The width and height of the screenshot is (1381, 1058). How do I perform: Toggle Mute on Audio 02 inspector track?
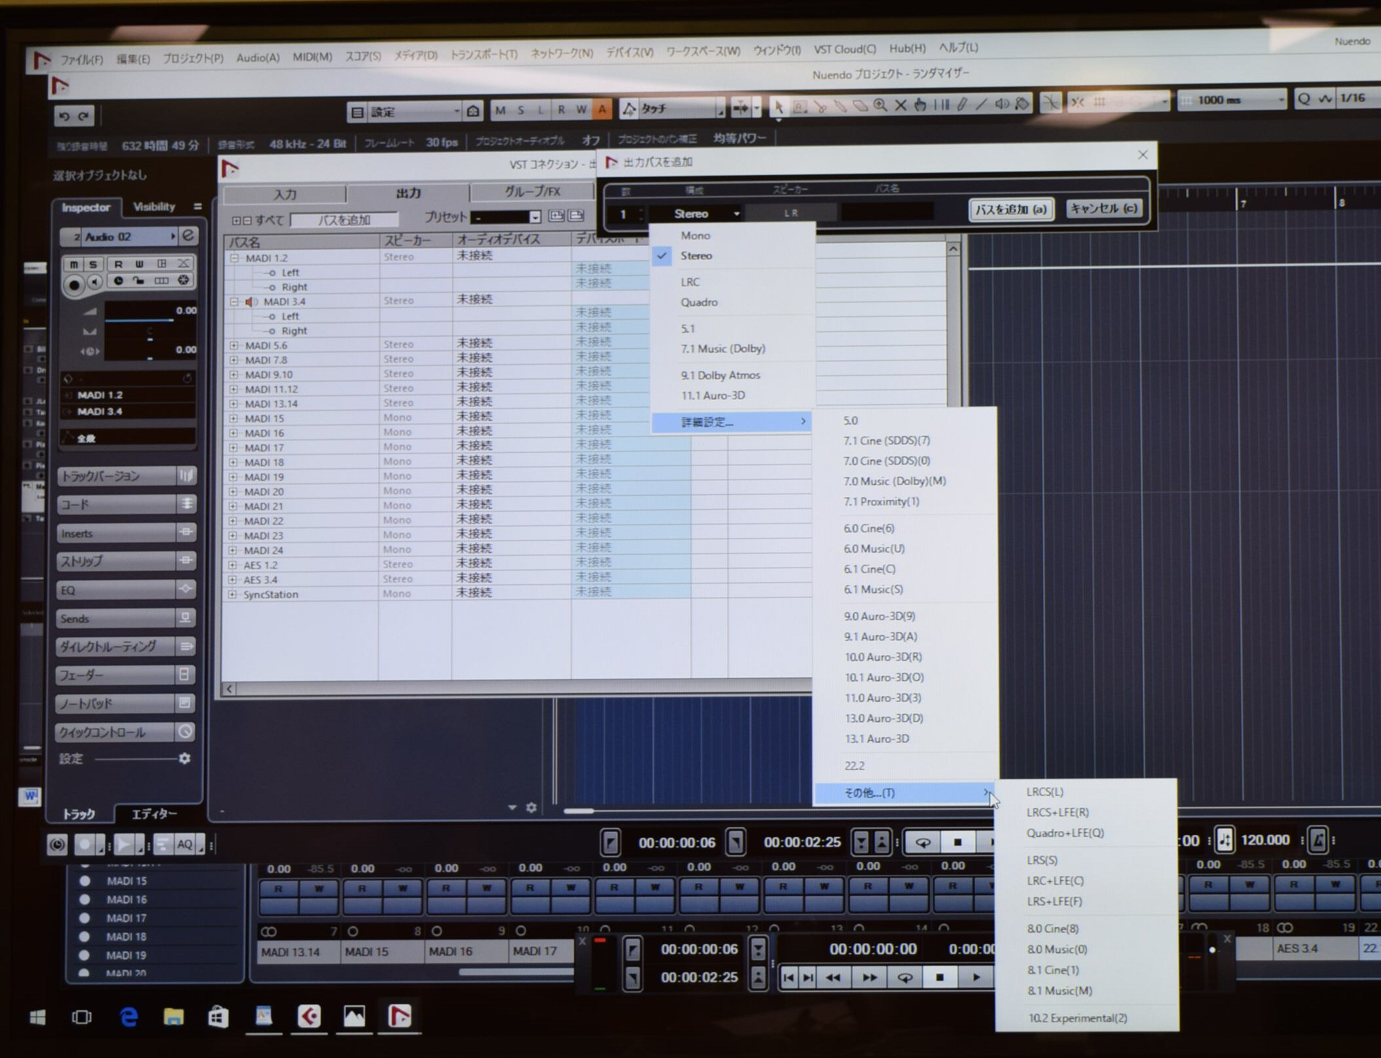pos(74,264)
